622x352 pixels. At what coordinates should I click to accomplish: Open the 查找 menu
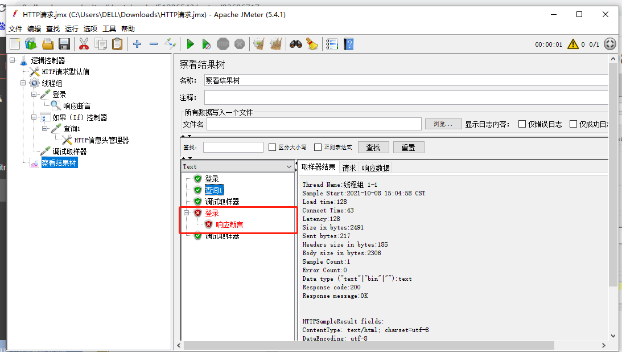tap(53, 28)
